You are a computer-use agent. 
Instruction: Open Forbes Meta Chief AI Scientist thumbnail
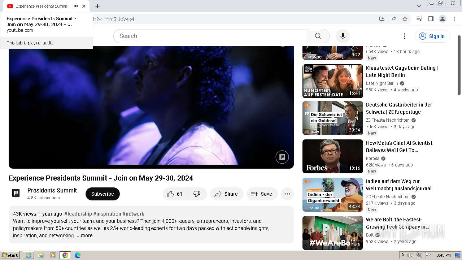pyautogui.click(x=333, y=156)
